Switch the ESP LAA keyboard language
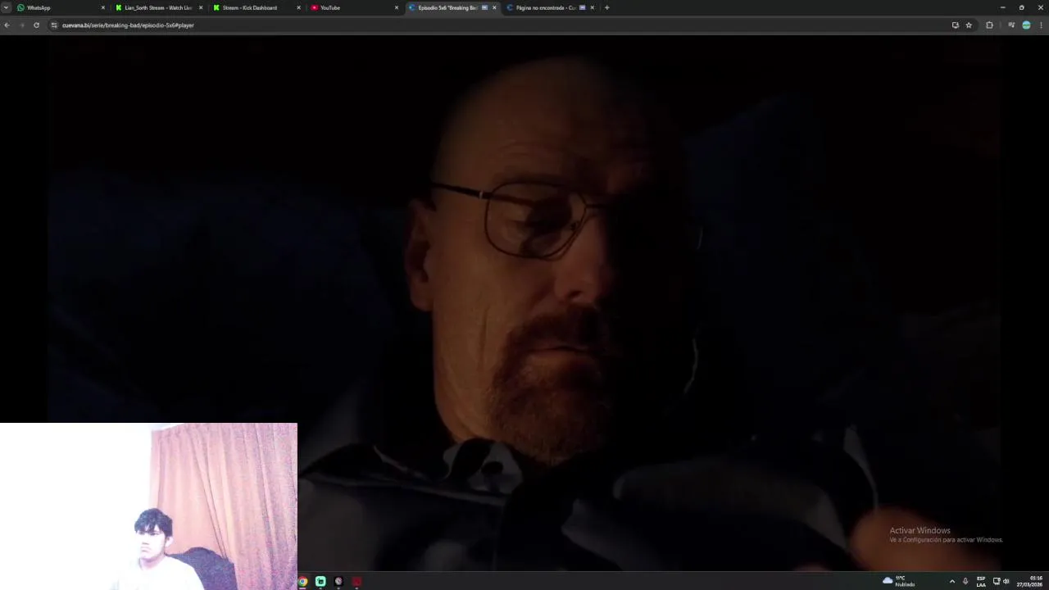Viewport: 1049px width, 590px height. [x=981, y=581]
